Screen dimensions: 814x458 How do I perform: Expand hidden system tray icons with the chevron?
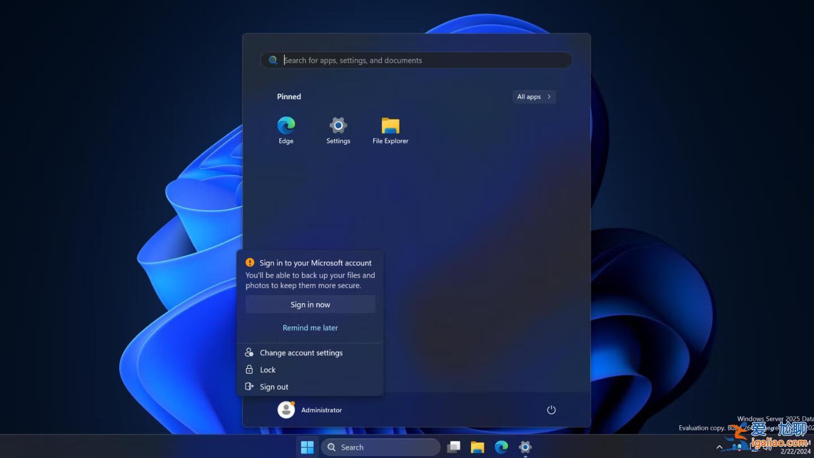720,447
